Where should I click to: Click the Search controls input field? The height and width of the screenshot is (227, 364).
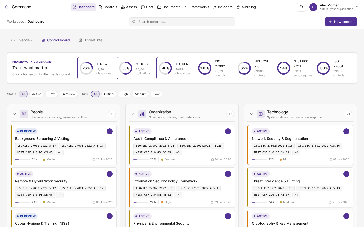pos(182,22)
